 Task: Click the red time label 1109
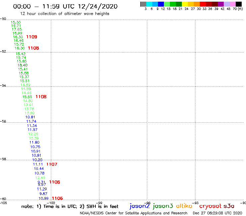32,37
